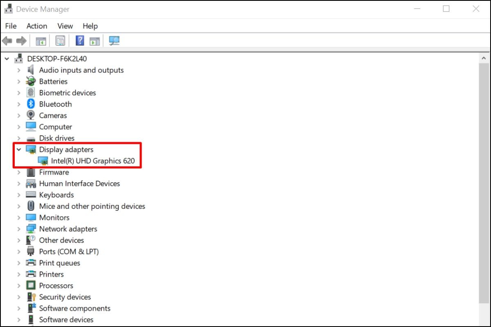The image size is (491, 327).
Task: Click the Network adapters icon
Action: pyautogui.click(x=31, y=229)
